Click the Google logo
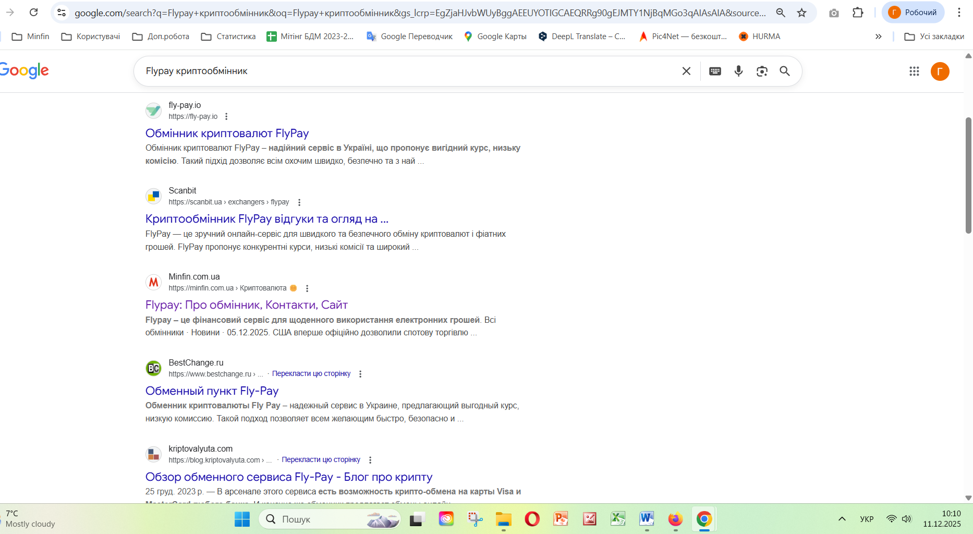Image resolution: width=973 pixels, height=534 pixels. point(25,70)
